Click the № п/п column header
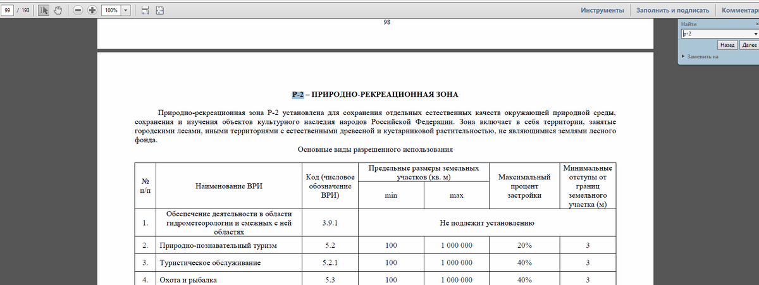The height and width of the screenshot is (285, 759). pyautogui.click(x=145, y=186)
